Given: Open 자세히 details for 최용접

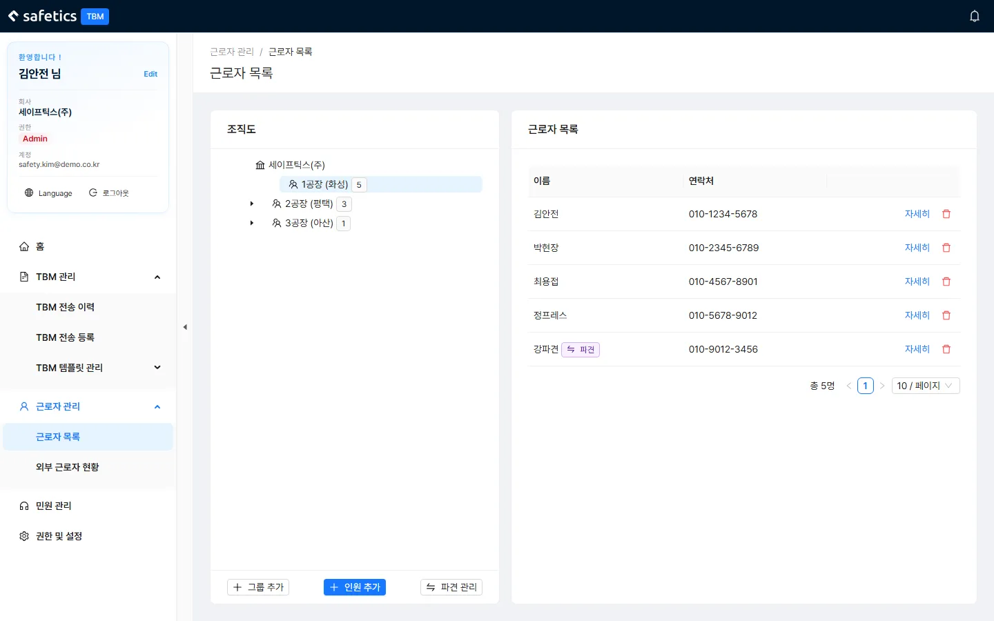Looking at the screenshot, I should pos(917,282).
